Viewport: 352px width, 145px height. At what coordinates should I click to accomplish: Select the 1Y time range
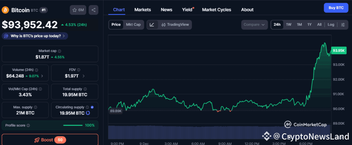[x=309, y=25]
